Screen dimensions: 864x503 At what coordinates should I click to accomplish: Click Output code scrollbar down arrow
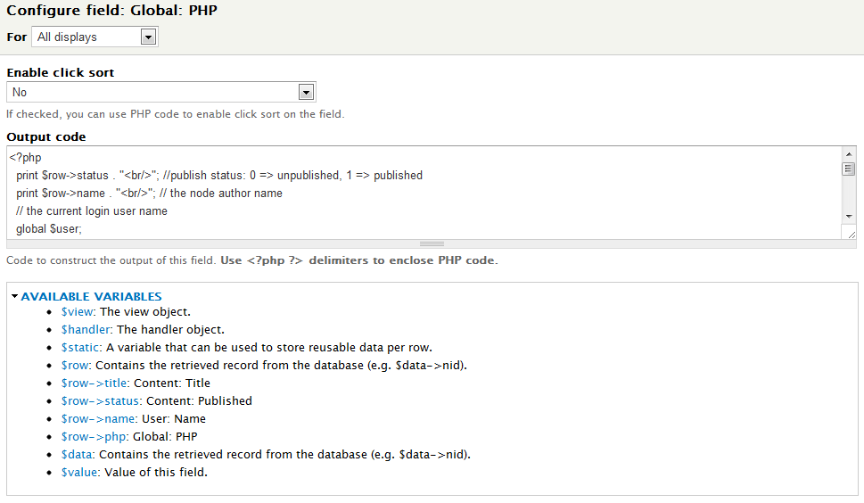pos(848,216)
